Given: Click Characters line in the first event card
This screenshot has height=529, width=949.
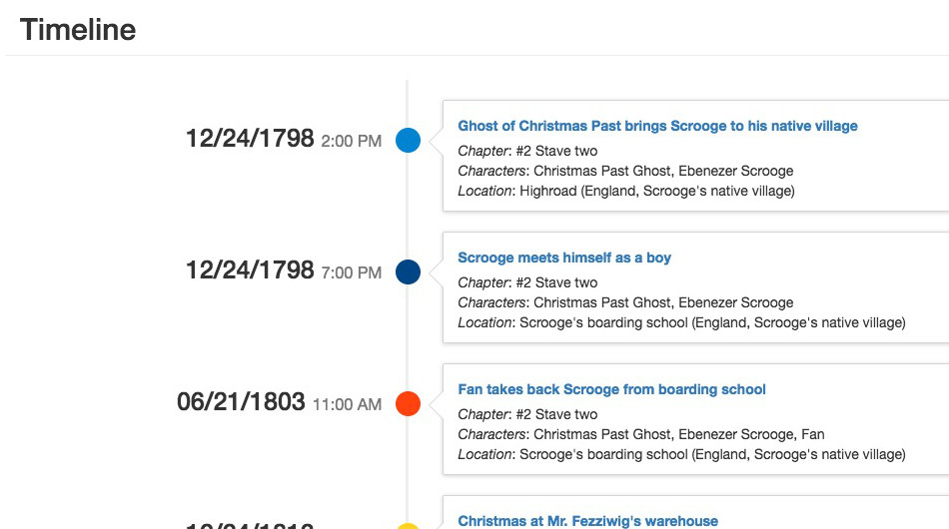Looking at the screenshot, I should pos(625,171).
